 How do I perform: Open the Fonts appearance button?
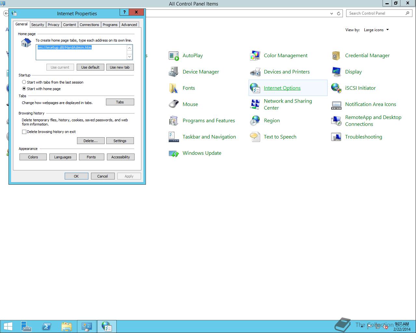[91, 157]
